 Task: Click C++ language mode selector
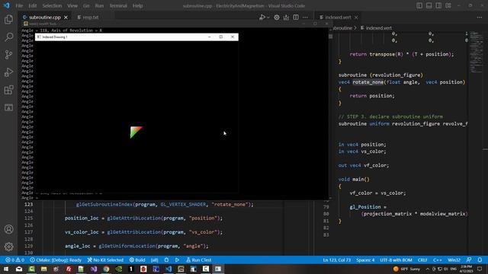coord(437,260)
